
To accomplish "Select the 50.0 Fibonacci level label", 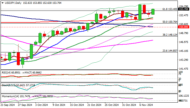I will tap(170, 22).
